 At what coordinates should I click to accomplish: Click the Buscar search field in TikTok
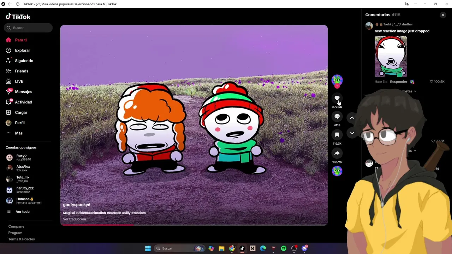coord(28,28)
